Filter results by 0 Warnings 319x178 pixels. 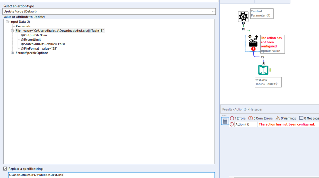[286, 118]
